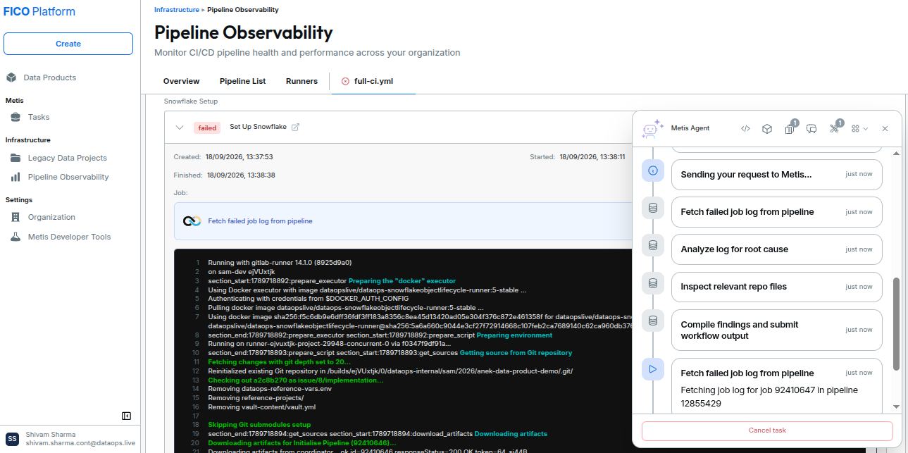Collapse the Set Up Snowflake job section

point(180,128)
